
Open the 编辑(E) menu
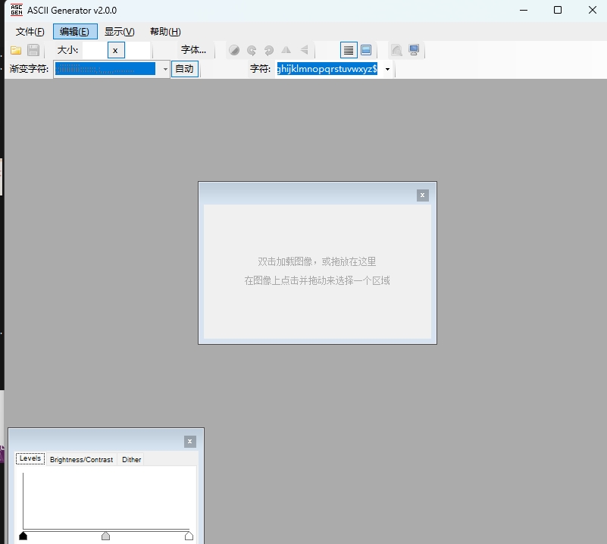point(75,32)
